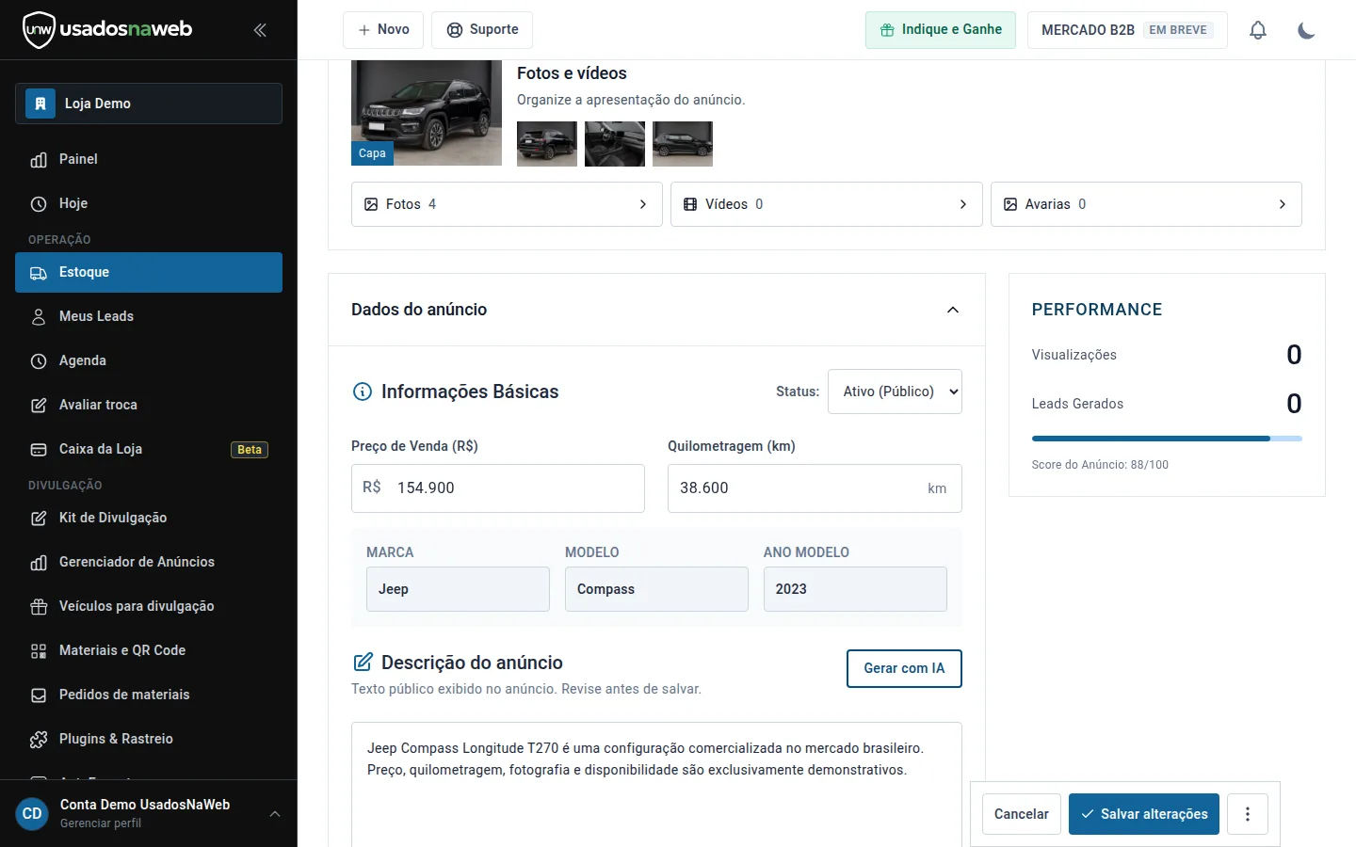Open Suporte help button
1356x847 pixels.
(482, 30)
